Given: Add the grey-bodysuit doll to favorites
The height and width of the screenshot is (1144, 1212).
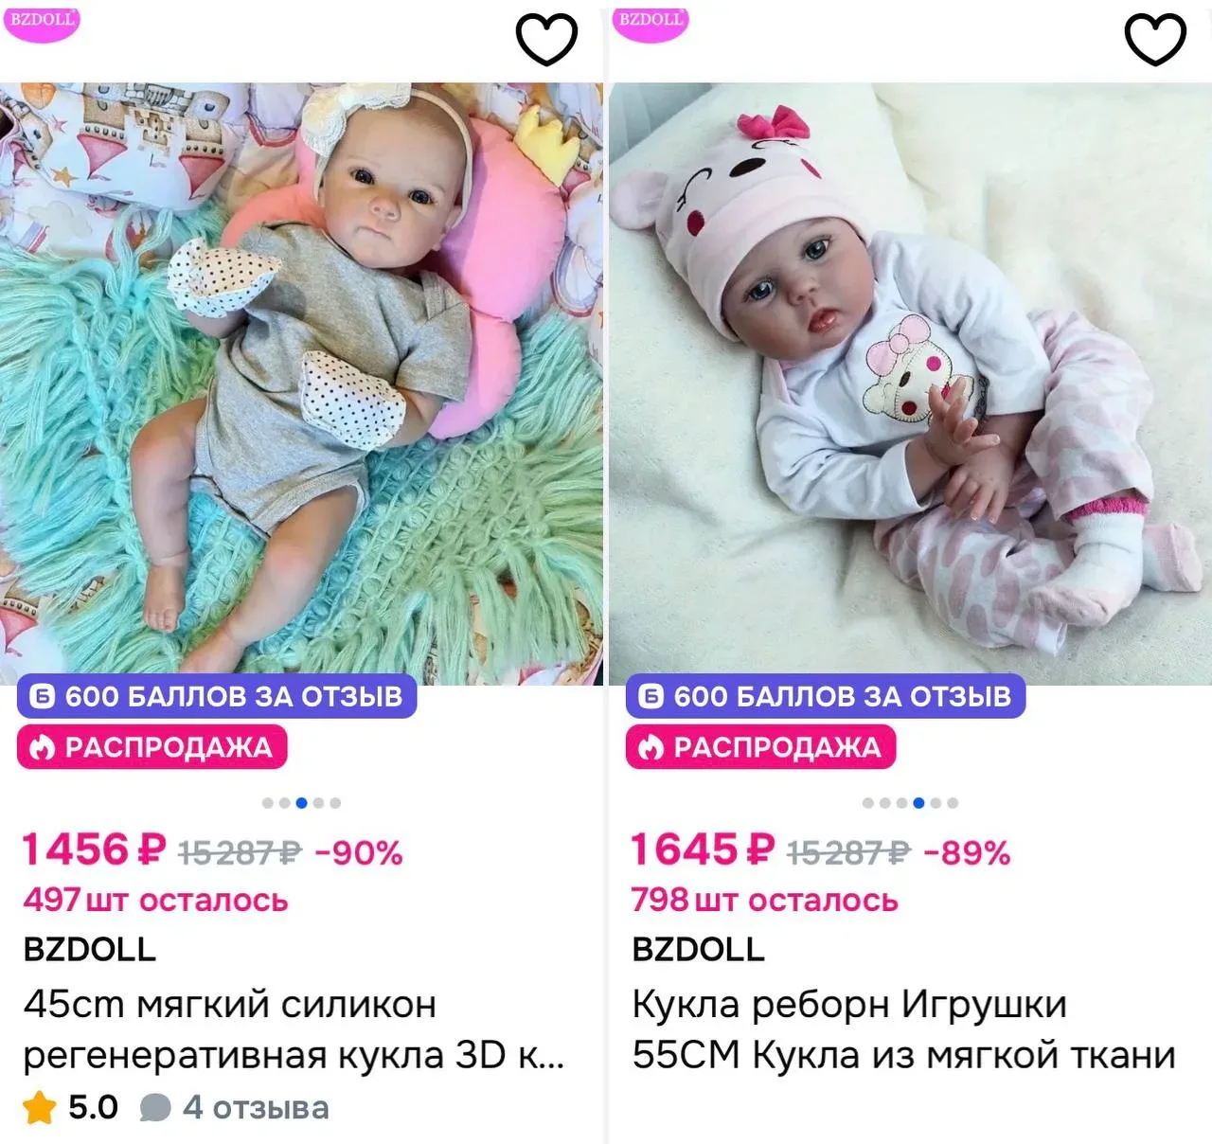Looking at the screenshot, I should coord(546,41).
